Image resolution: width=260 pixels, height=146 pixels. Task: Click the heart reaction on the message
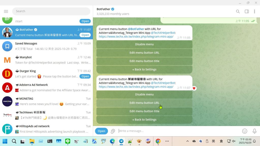point(194,88)
